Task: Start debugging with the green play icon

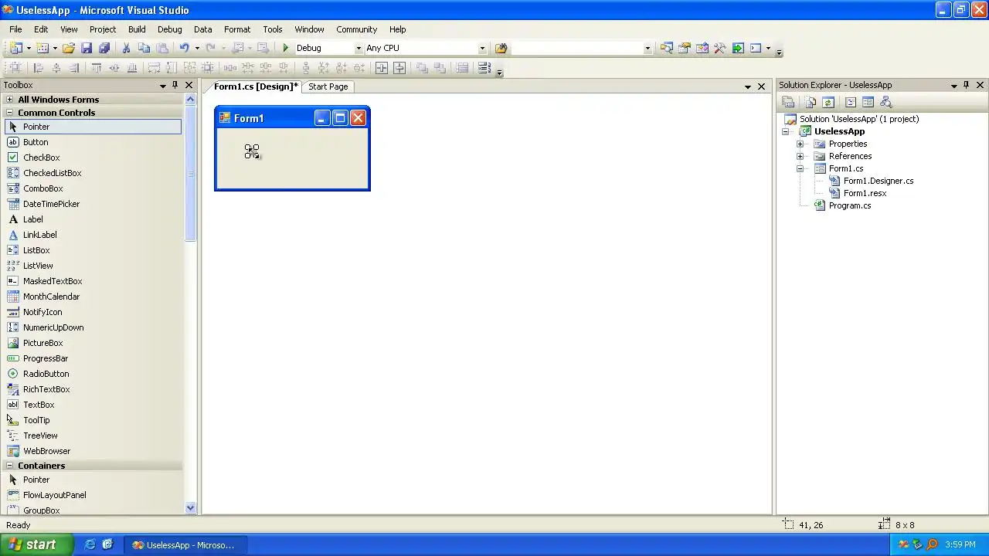Action: click(x=285, y=48)
